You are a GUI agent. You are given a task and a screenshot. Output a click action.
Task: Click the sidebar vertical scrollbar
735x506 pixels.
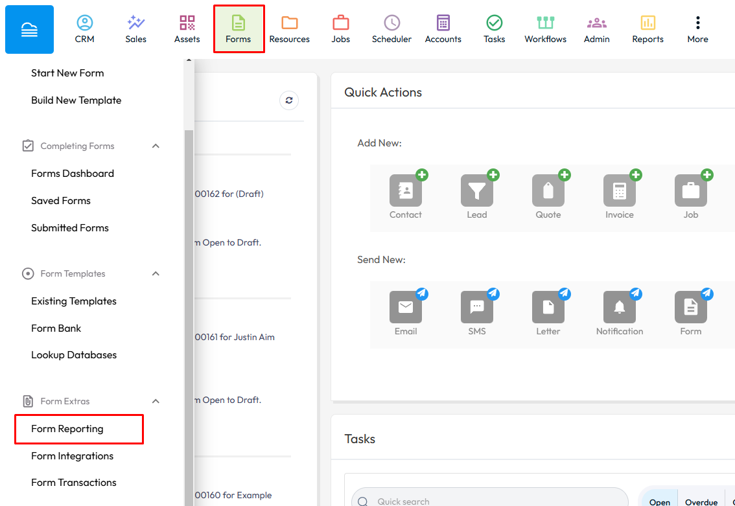[189, 317]
